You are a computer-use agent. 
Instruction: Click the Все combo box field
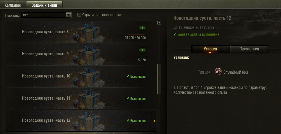46,15
